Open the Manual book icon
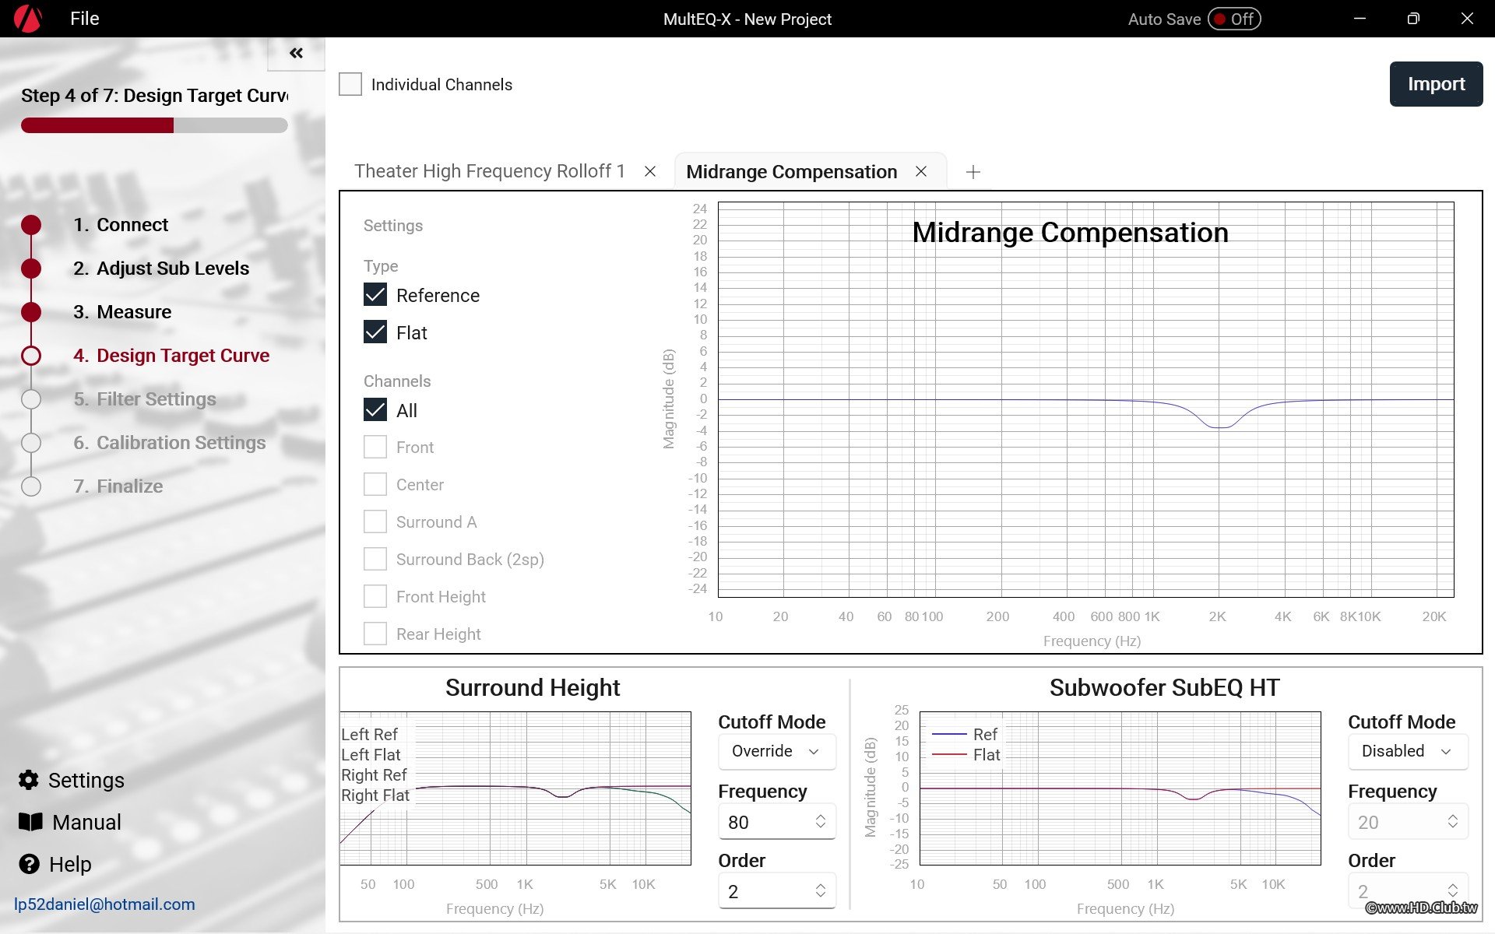Image resolution: width=1495 pixels, height=934 pixels. point(30,822)
